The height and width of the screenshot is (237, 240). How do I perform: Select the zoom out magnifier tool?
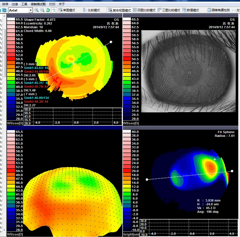coord(42,10)
